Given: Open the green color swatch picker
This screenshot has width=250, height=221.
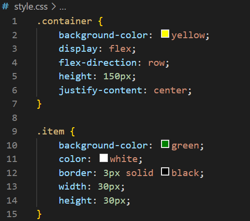Looking at the screenshot, I should tap(165, 144).
